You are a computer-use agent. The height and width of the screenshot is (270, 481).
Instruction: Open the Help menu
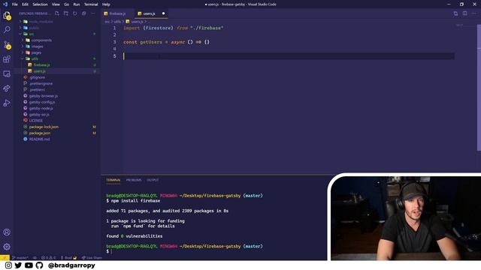click(106, 4)
